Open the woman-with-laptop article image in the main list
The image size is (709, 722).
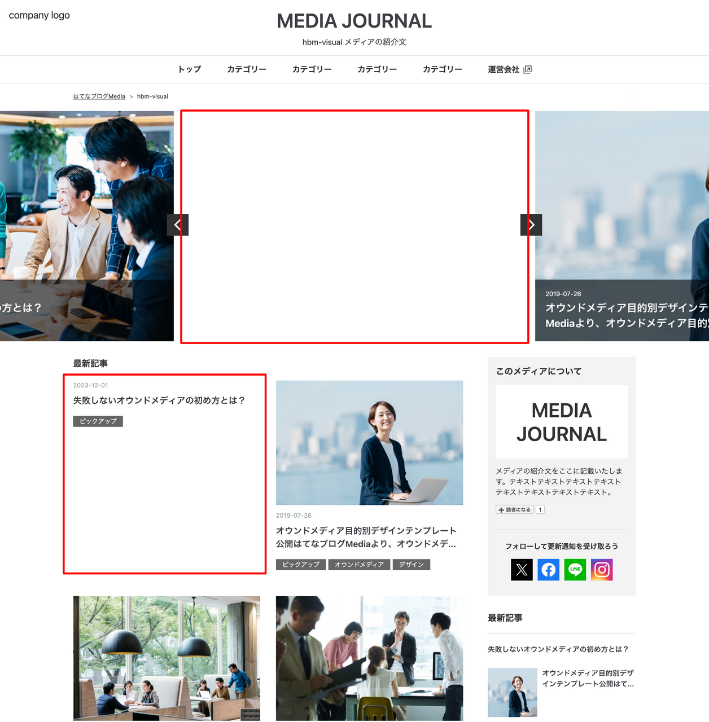click(369, 443)
